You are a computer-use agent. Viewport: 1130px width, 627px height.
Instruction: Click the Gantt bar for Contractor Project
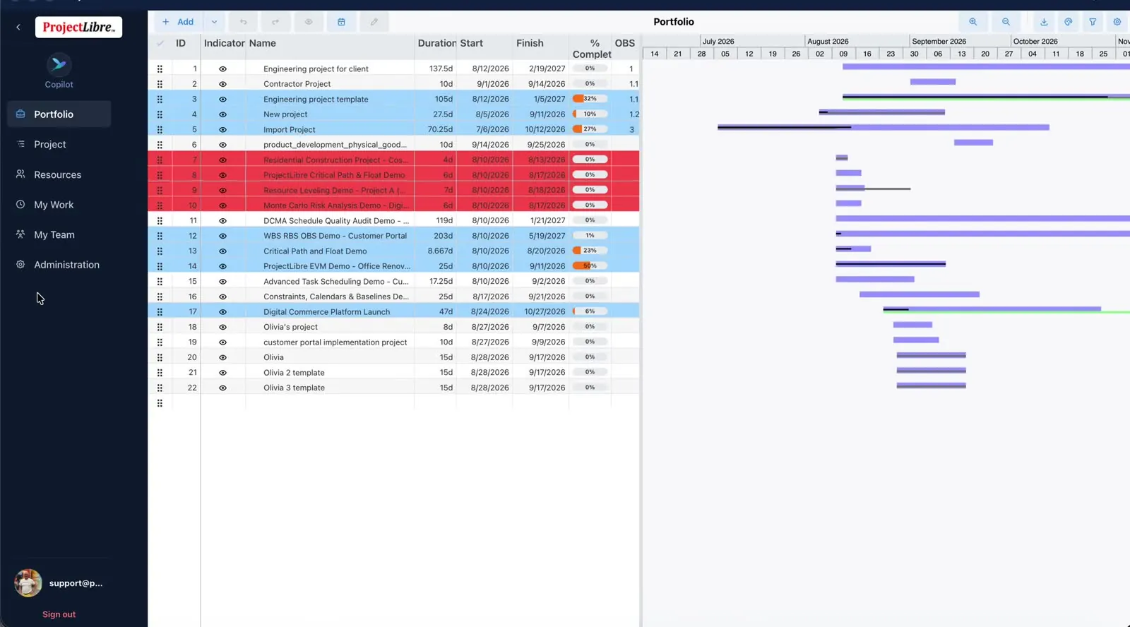click(933, 82)
